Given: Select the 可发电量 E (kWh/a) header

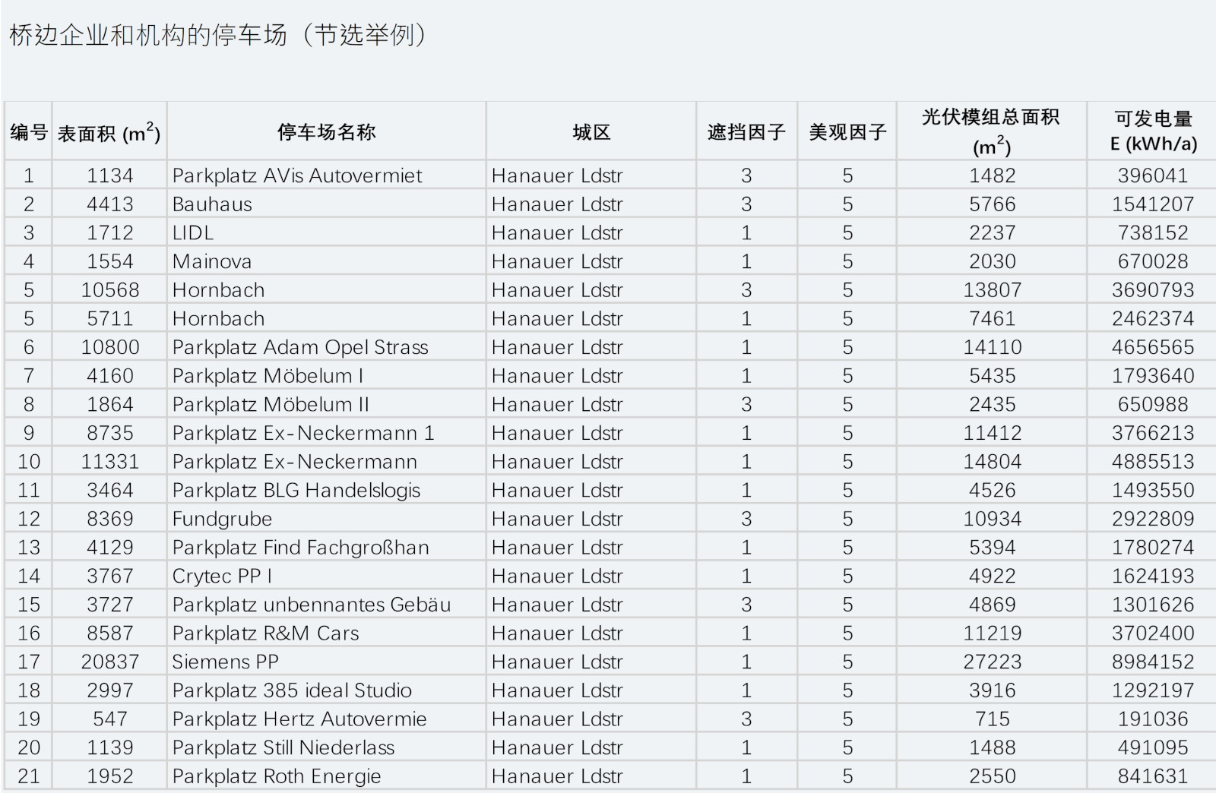Looking at the screenshot, I should [x=1153, y=131].
